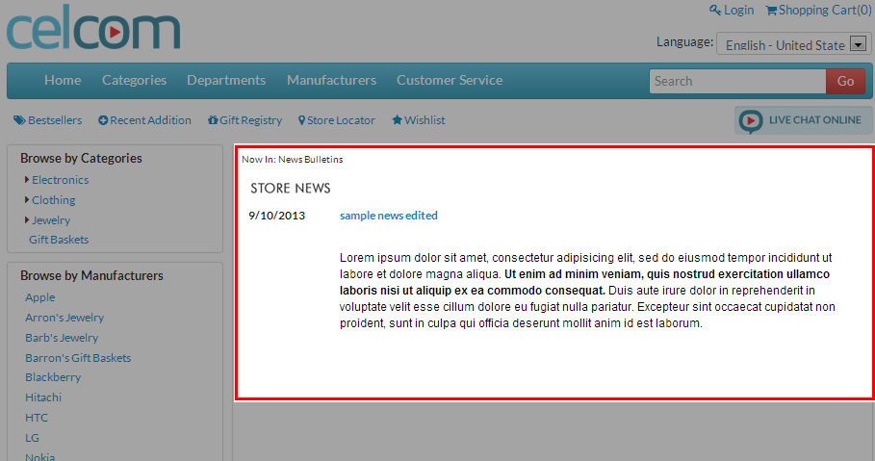Viewport: 875px width, 461px height.
Task: Click the 'Now In: News Bulletins' breadcrumb text
Action: [293, 159]
